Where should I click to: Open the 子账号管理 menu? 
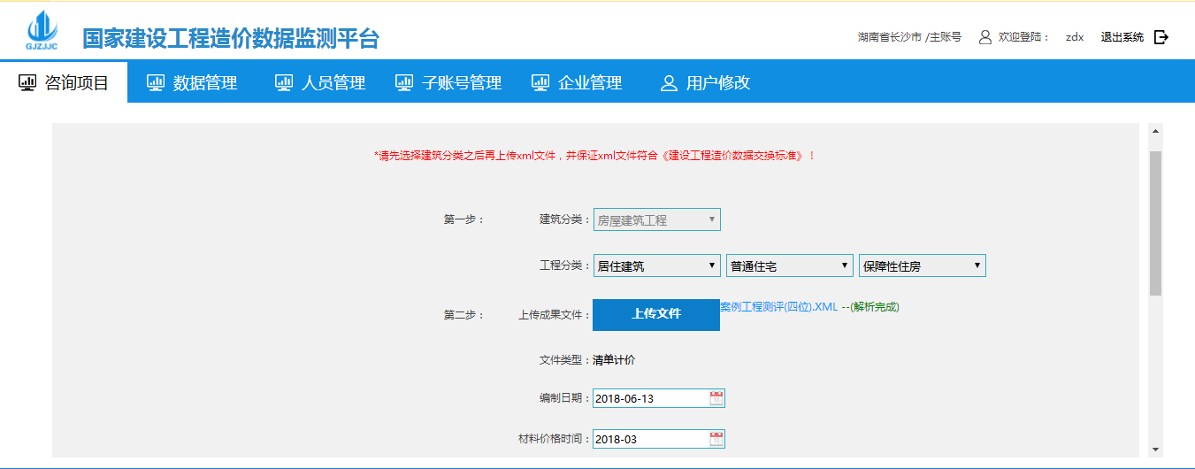[x=448, y=82]
